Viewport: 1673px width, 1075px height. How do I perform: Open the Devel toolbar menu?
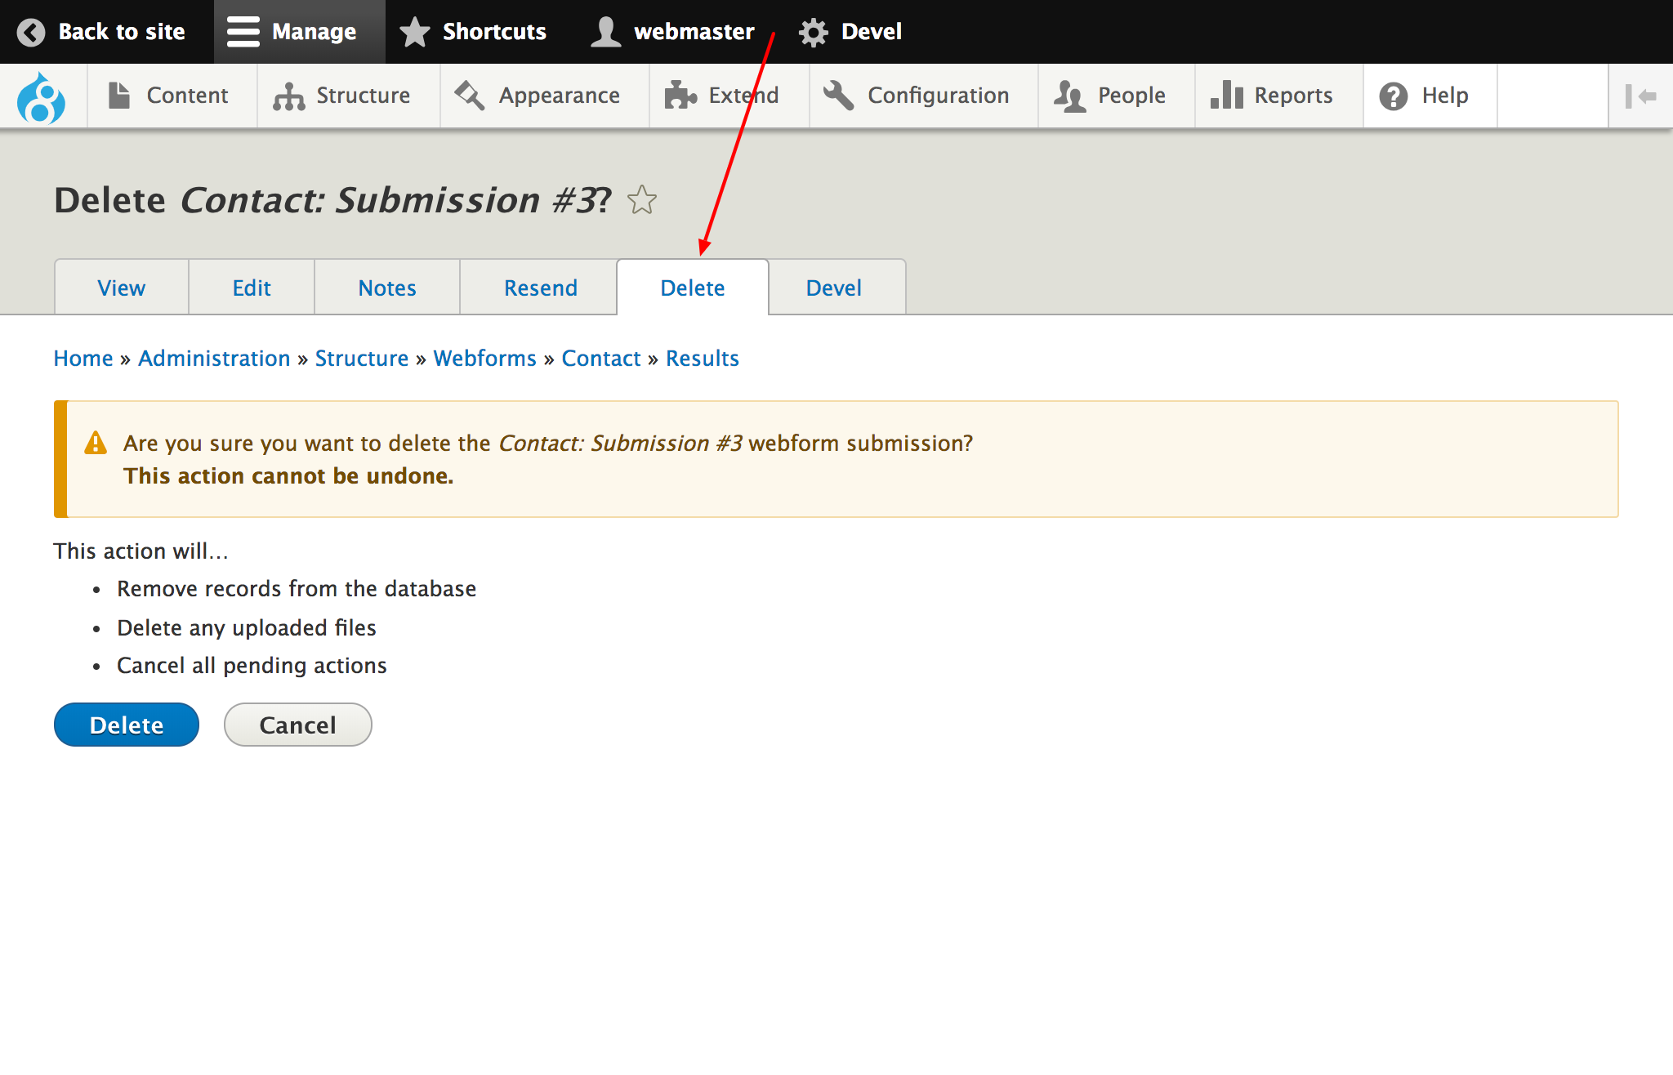coord(850,32)
